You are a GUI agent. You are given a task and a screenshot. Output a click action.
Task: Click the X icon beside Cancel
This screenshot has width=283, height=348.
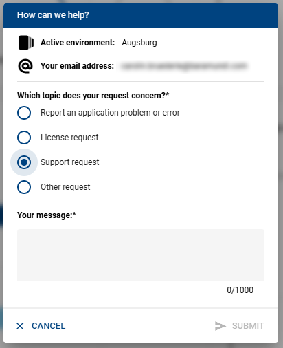pyautogui.click(x=20, y=326)
